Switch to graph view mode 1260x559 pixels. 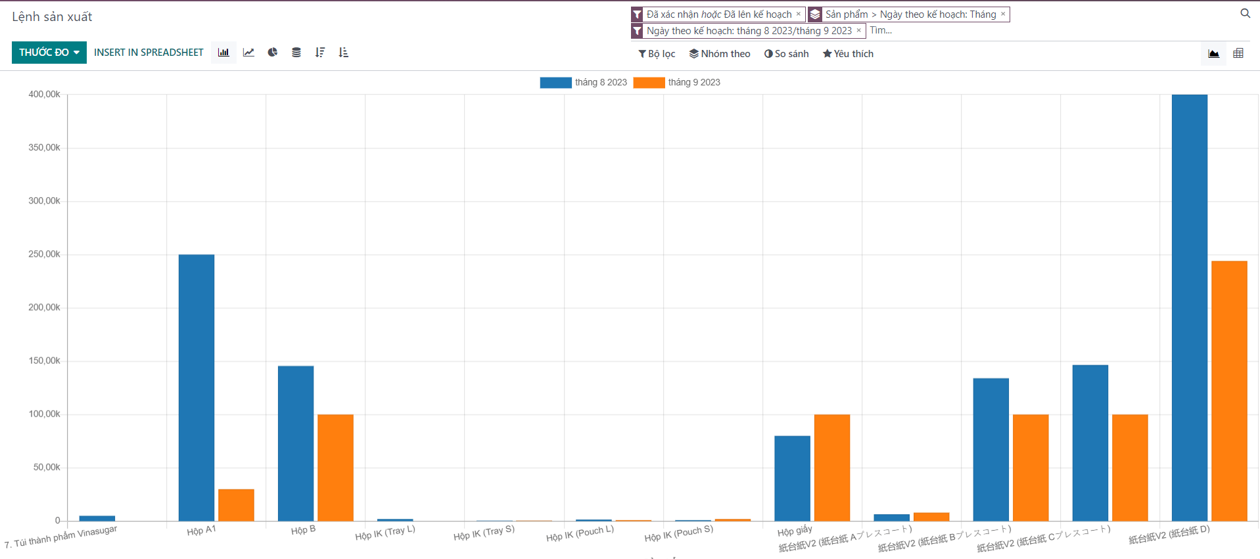pos(1213,54)
